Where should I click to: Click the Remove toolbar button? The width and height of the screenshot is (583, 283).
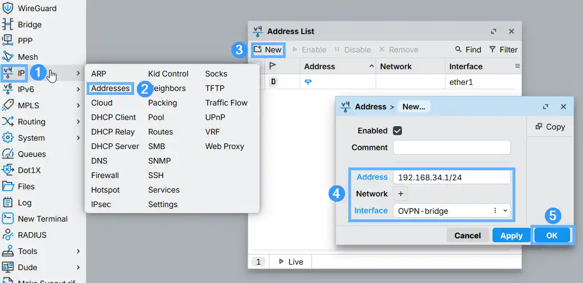[399, 49]
